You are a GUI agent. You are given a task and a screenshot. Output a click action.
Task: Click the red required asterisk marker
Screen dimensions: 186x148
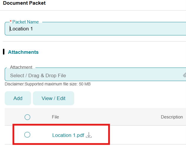[11, 22]
